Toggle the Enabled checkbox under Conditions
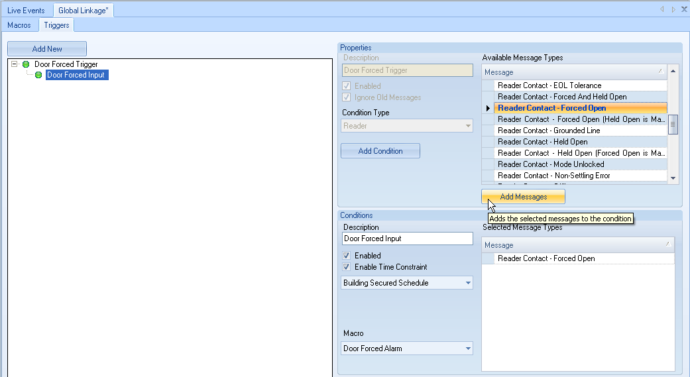690x377 pixels. coord(347,256)
